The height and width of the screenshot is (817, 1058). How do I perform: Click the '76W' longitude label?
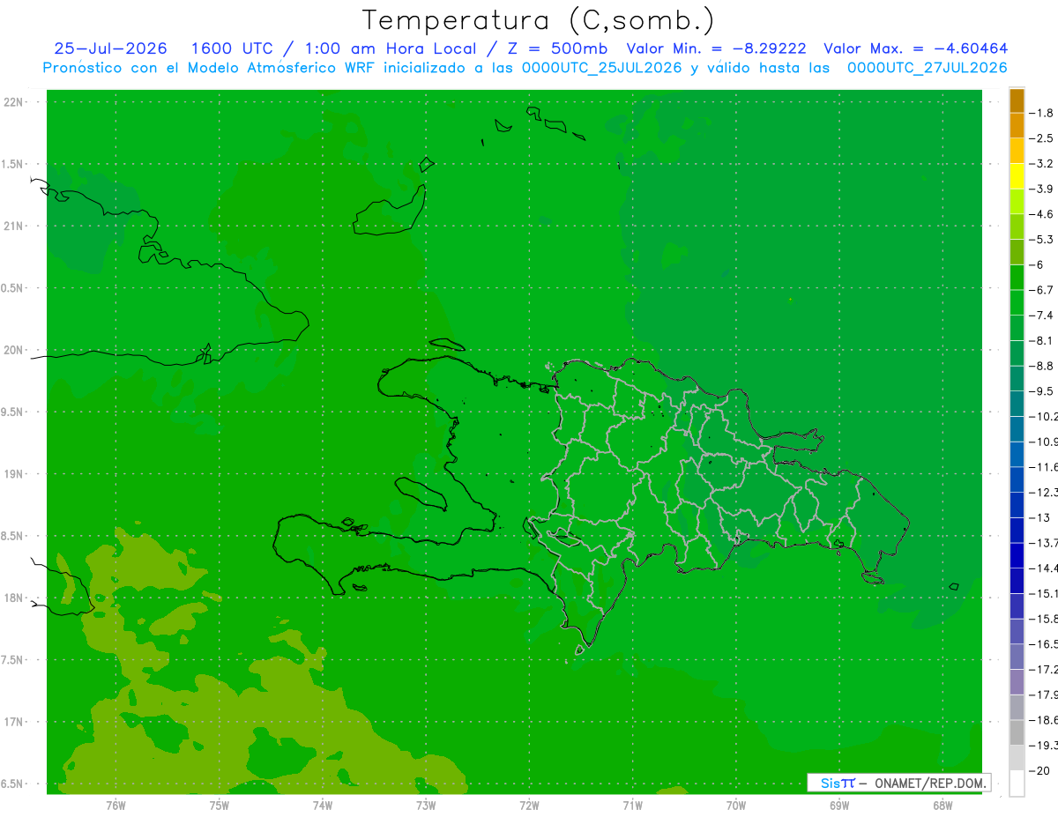tap(115, 805)
